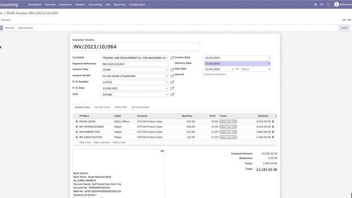Grab the drag handle of MUHAMMAD ARIF row
The image size is (352, 198).
[76, 132]
